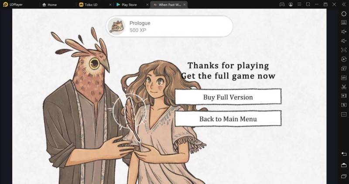Take a screenshot with scissors icon
Image resolution: width=349 pixels, height=184 pixels.
click(x=344, y=87)
